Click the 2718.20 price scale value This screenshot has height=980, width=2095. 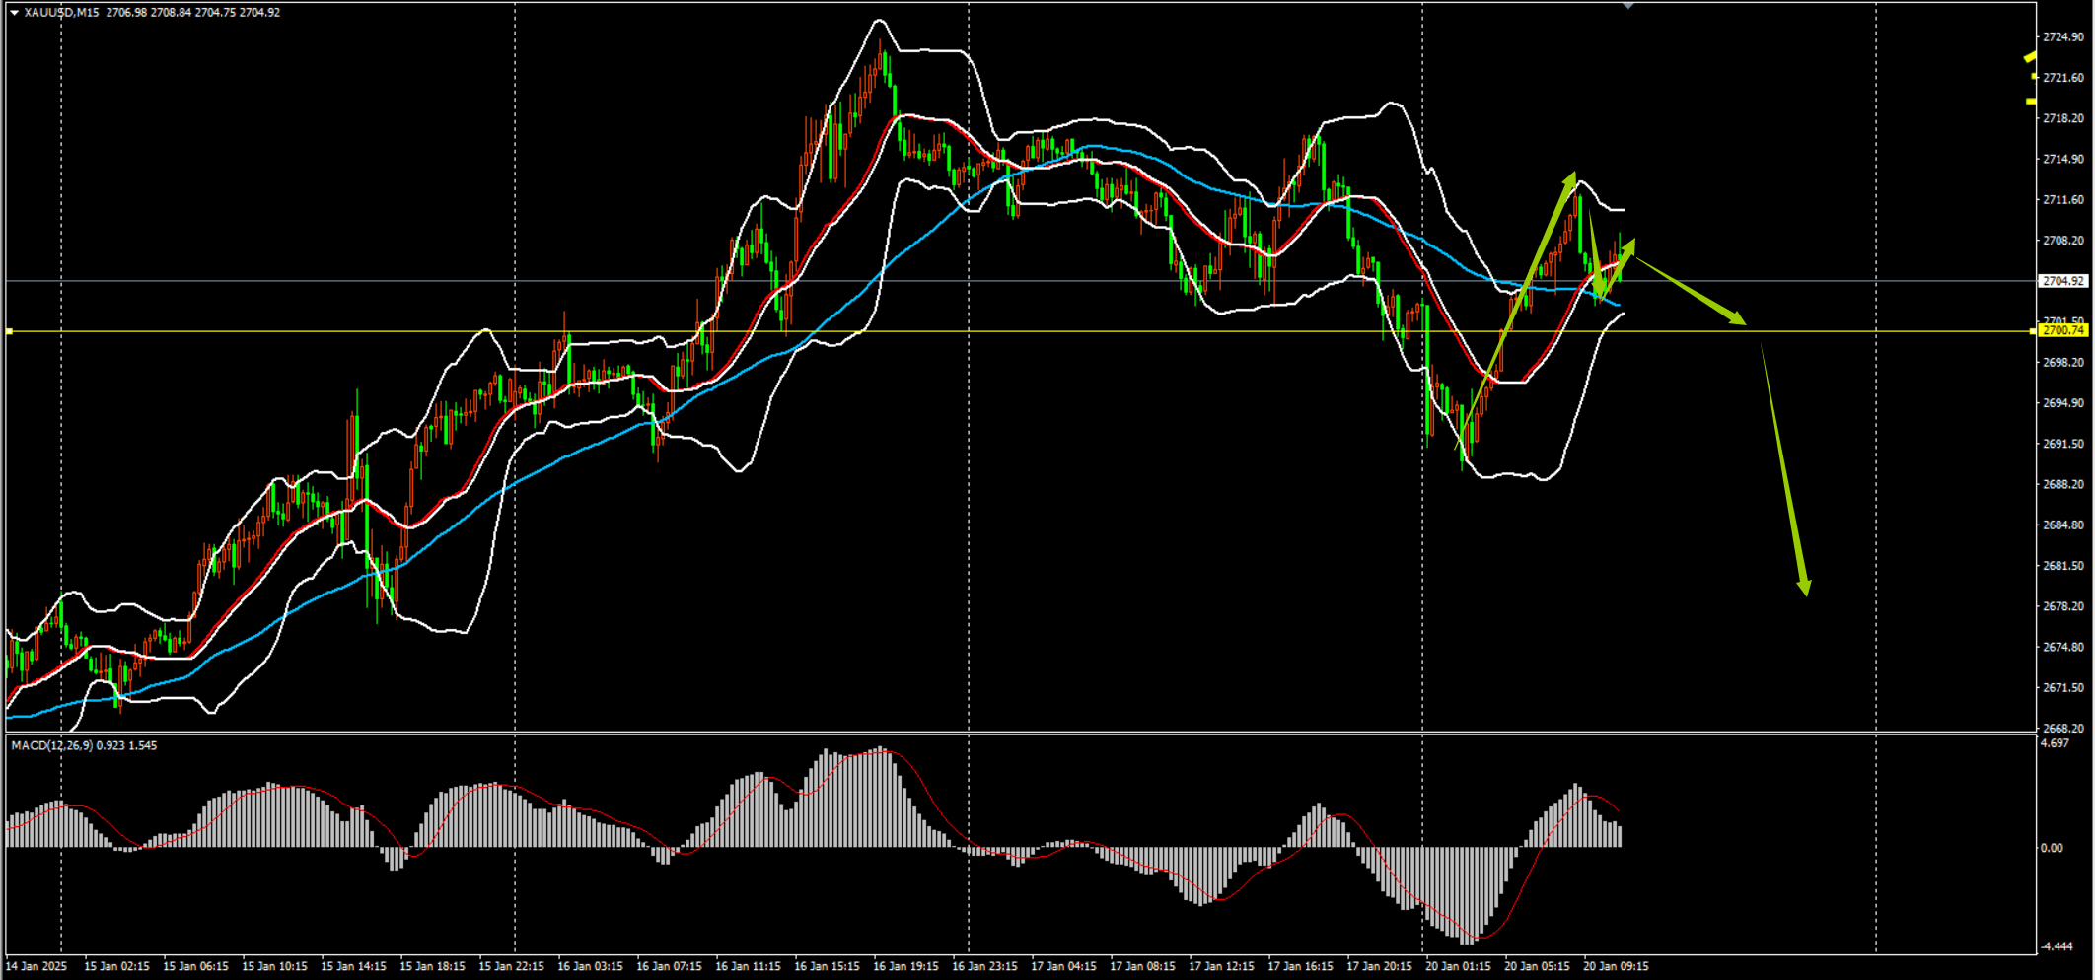pos(2062,118)
